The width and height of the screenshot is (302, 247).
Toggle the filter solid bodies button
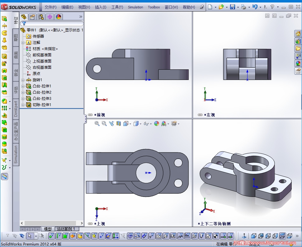click(80, 235)
